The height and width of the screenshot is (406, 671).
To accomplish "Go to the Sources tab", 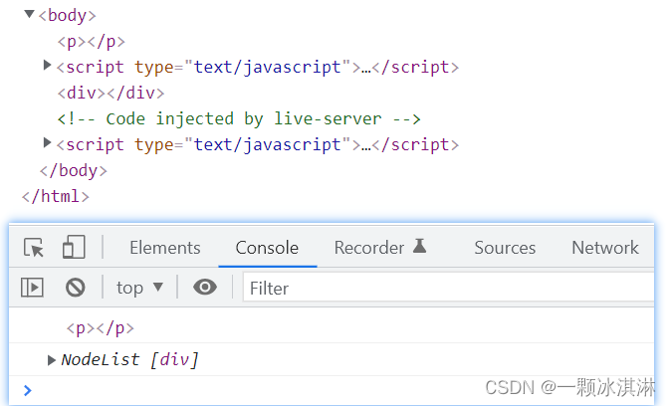I will [505, 247].
